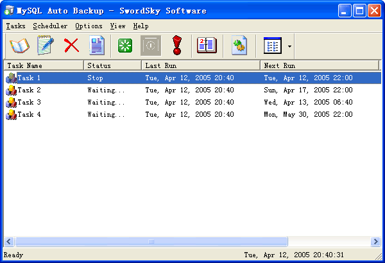Viewport: 385px width, 263px height.
Task: Click next run Mon, May 30, 2005 22:00
Action: [308, 114]
